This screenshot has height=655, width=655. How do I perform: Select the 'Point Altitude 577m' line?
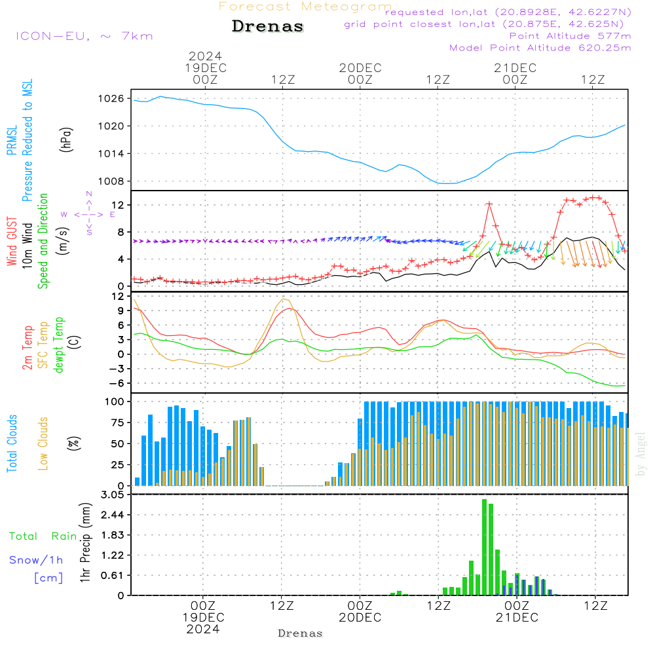pos(571,36)
